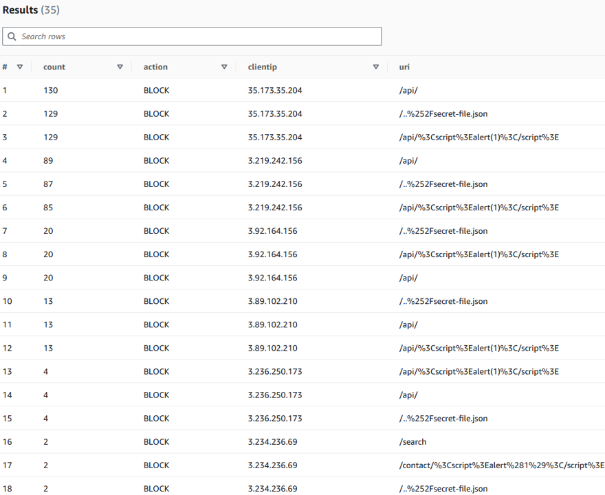605x495 pixels.
Task: Click the magnifier icon in search box
Action: tap(12, 36)
